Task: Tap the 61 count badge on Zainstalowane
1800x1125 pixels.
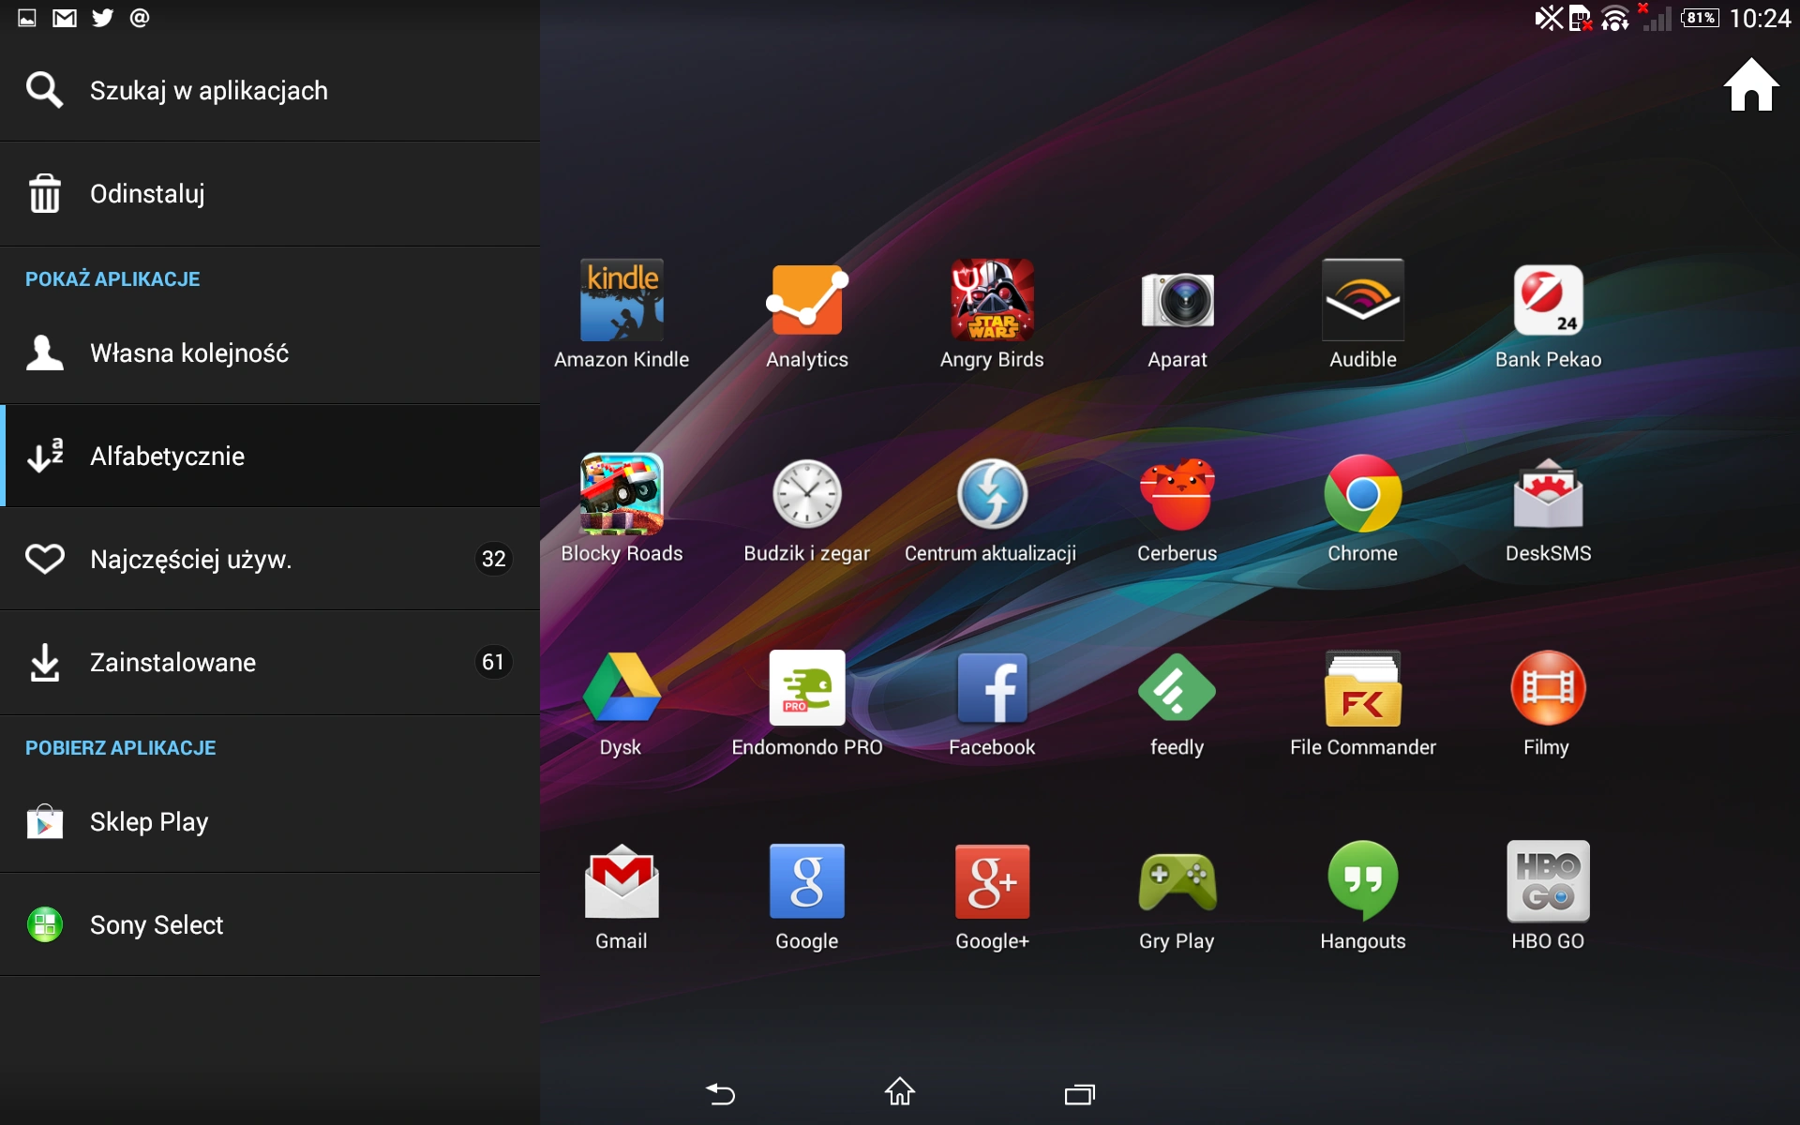Action: tap(493, 663)
